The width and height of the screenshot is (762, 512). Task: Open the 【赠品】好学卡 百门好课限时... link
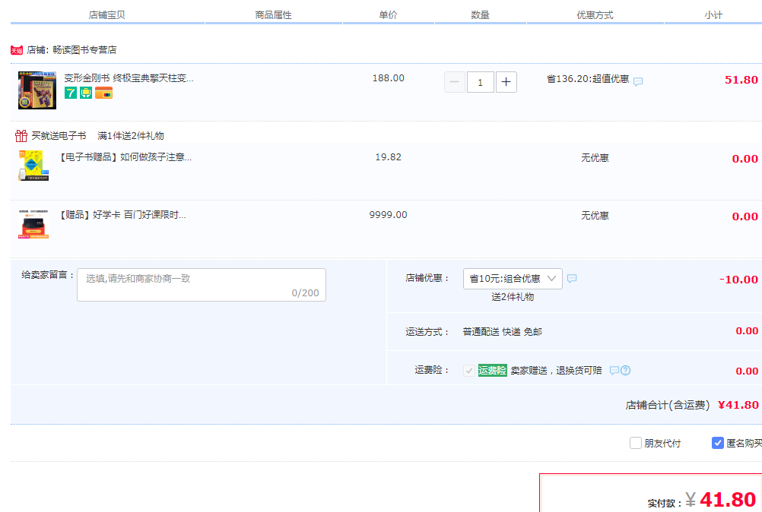pos(122,215)
